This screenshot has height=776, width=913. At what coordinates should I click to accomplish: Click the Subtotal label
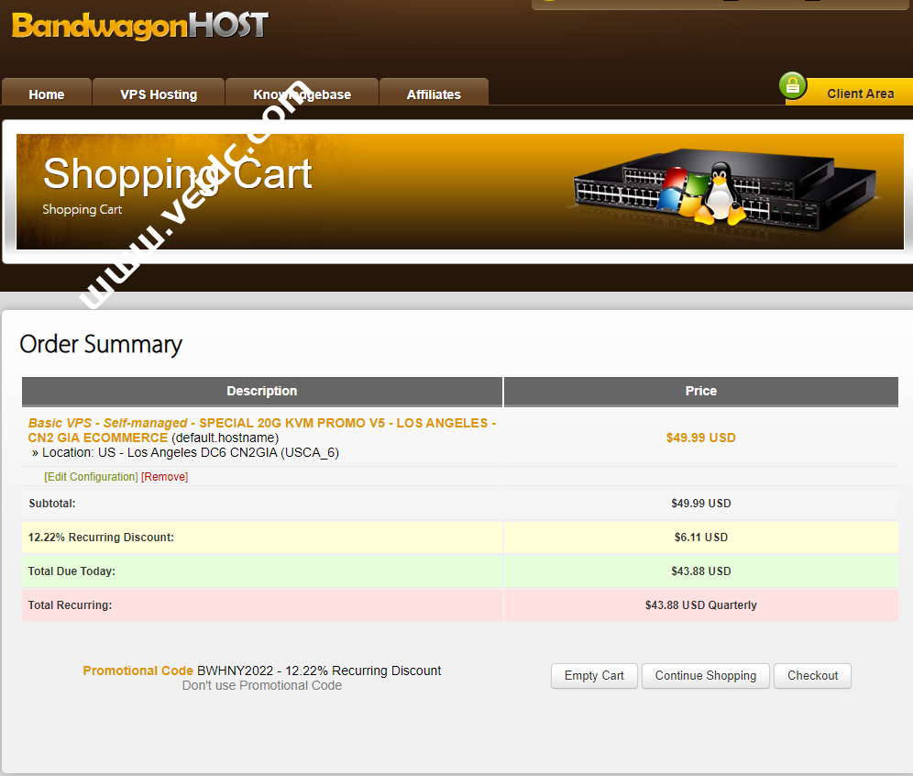[x=52, y=504]
